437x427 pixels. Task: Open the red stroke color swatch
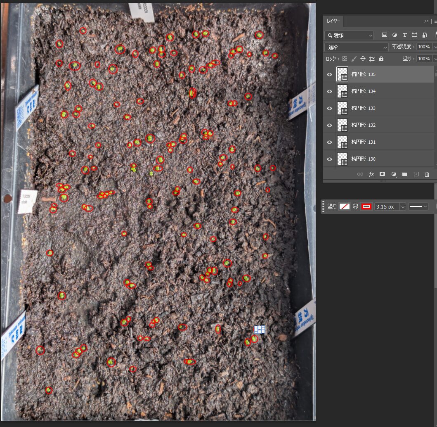[x=366, y=206]
